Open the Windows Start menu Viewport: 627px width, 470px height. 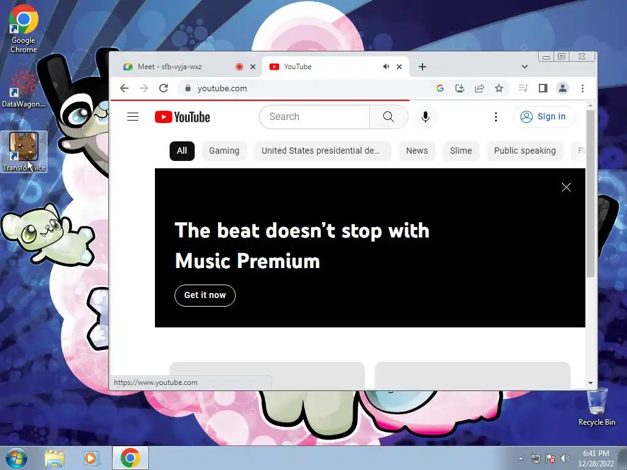pos(16,458)
